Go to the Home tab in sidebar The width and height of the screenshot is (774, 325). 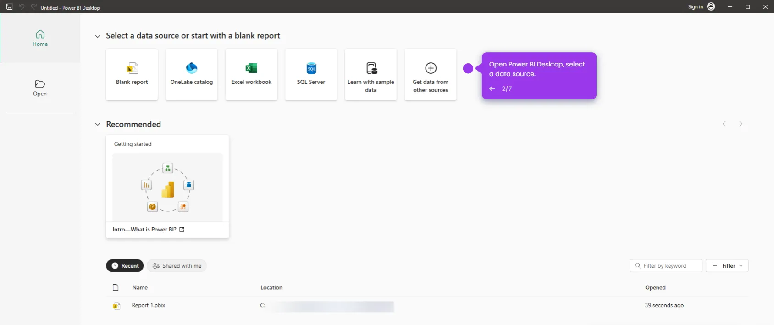40,38
